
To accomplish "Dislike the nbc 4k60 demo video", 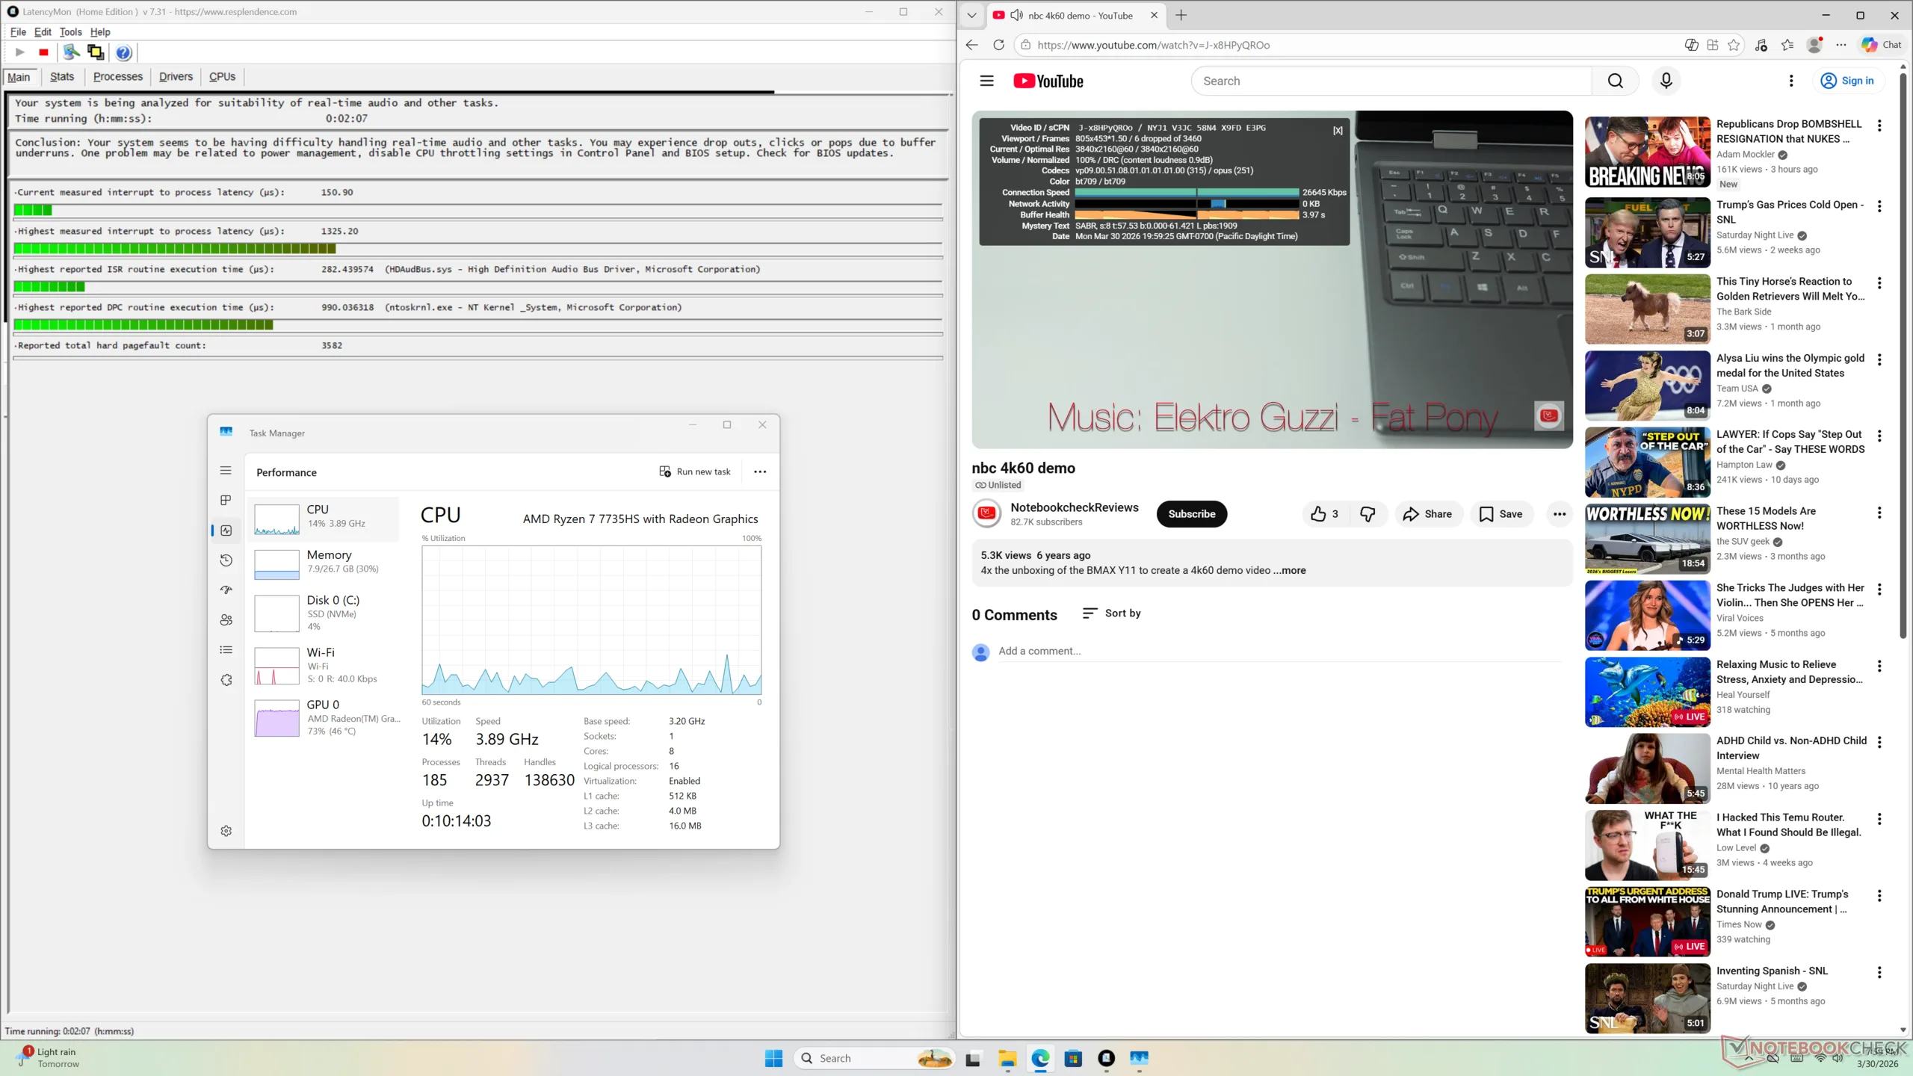I will [x=1367, y=514].
